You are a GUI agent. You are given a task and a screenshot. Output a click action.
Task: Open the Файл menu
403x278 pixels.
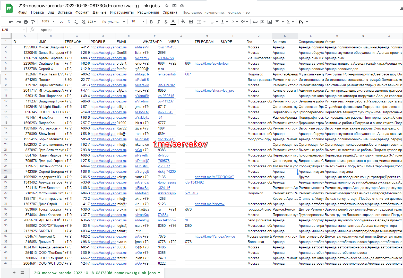click(x=23, y=12)
